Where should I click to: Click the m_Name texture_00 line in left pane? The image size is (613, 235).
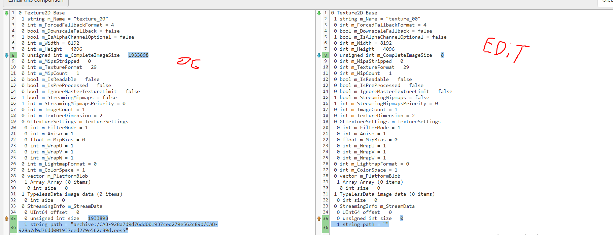[65, 19]
